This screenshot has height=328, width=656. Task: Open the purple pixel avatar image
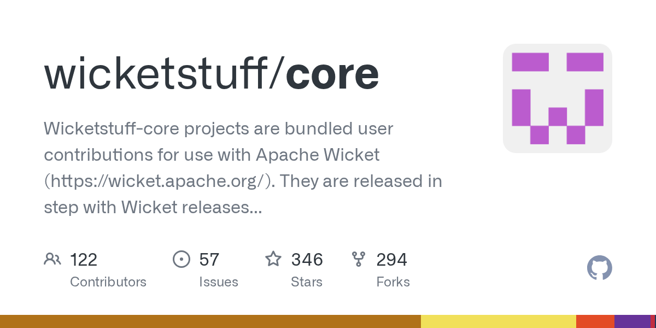558,98
